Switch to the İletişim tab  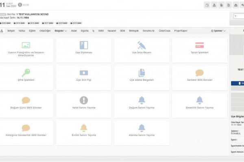tap(11, 31)
